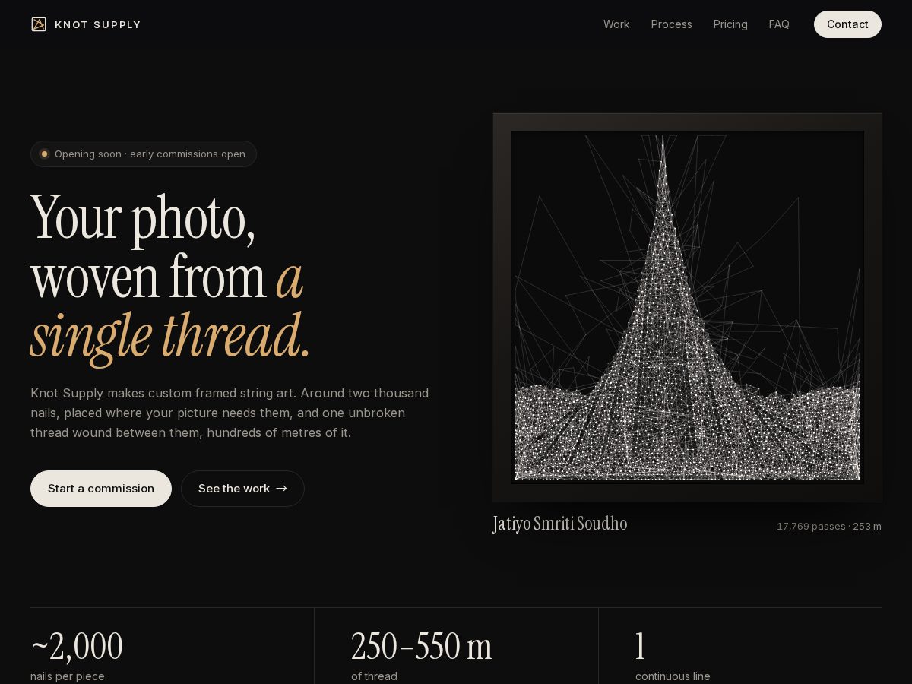
Task: Click the Knot Supply logo icon
Action: tap(39, 24)
